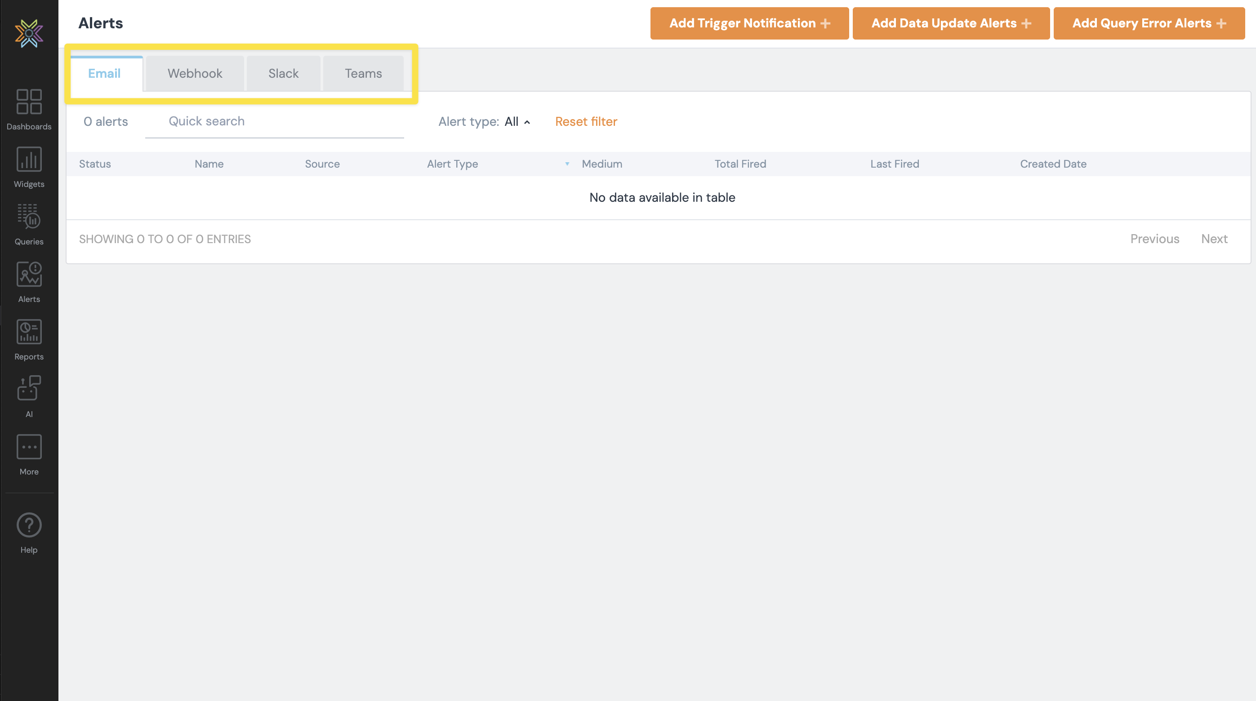The height and width of the screenshot is (701, 1256).
Task: Switch to the Webhook tab
Action: [195, 74]
